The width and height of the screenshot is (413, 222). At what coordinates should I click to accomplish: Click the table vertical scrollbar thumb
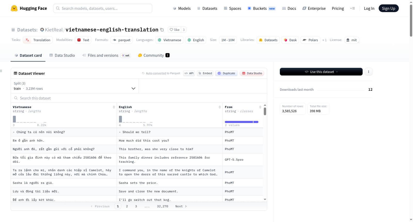tap(265, 111)
